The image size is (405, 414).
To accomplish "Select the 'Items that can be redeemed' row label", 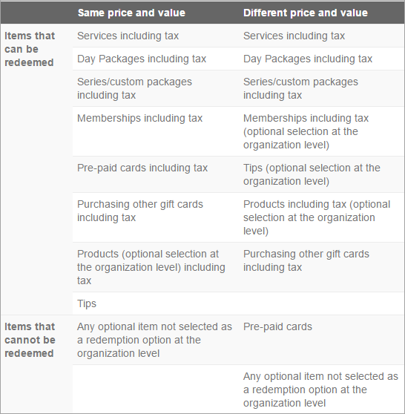I will tap(30, 49).
